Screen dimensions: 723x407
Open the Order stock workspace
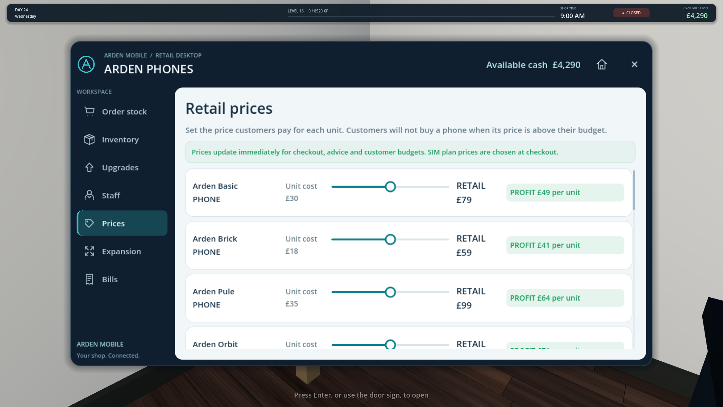click(122, 112)
